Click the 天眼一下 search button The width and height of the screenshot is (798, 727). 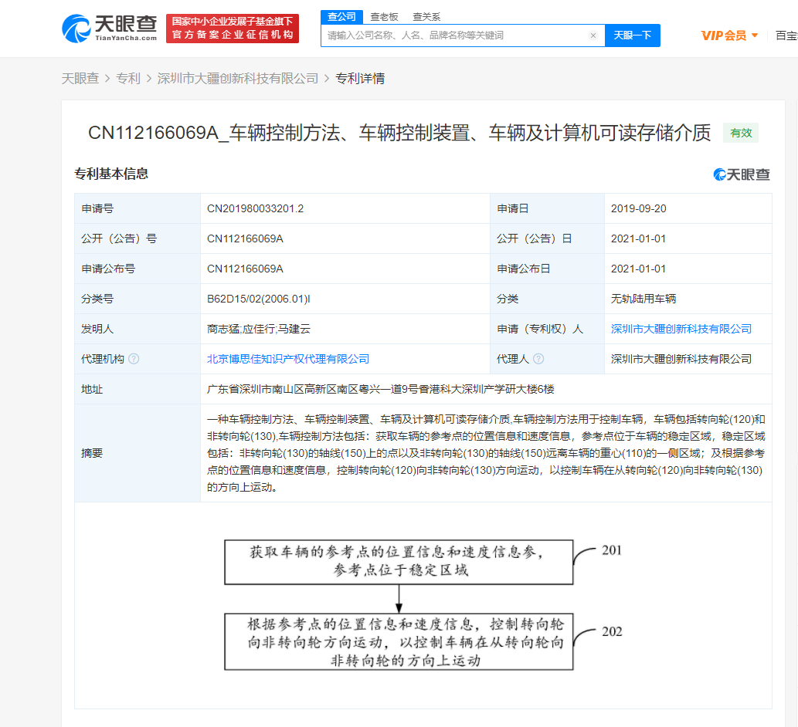(633, 36)
